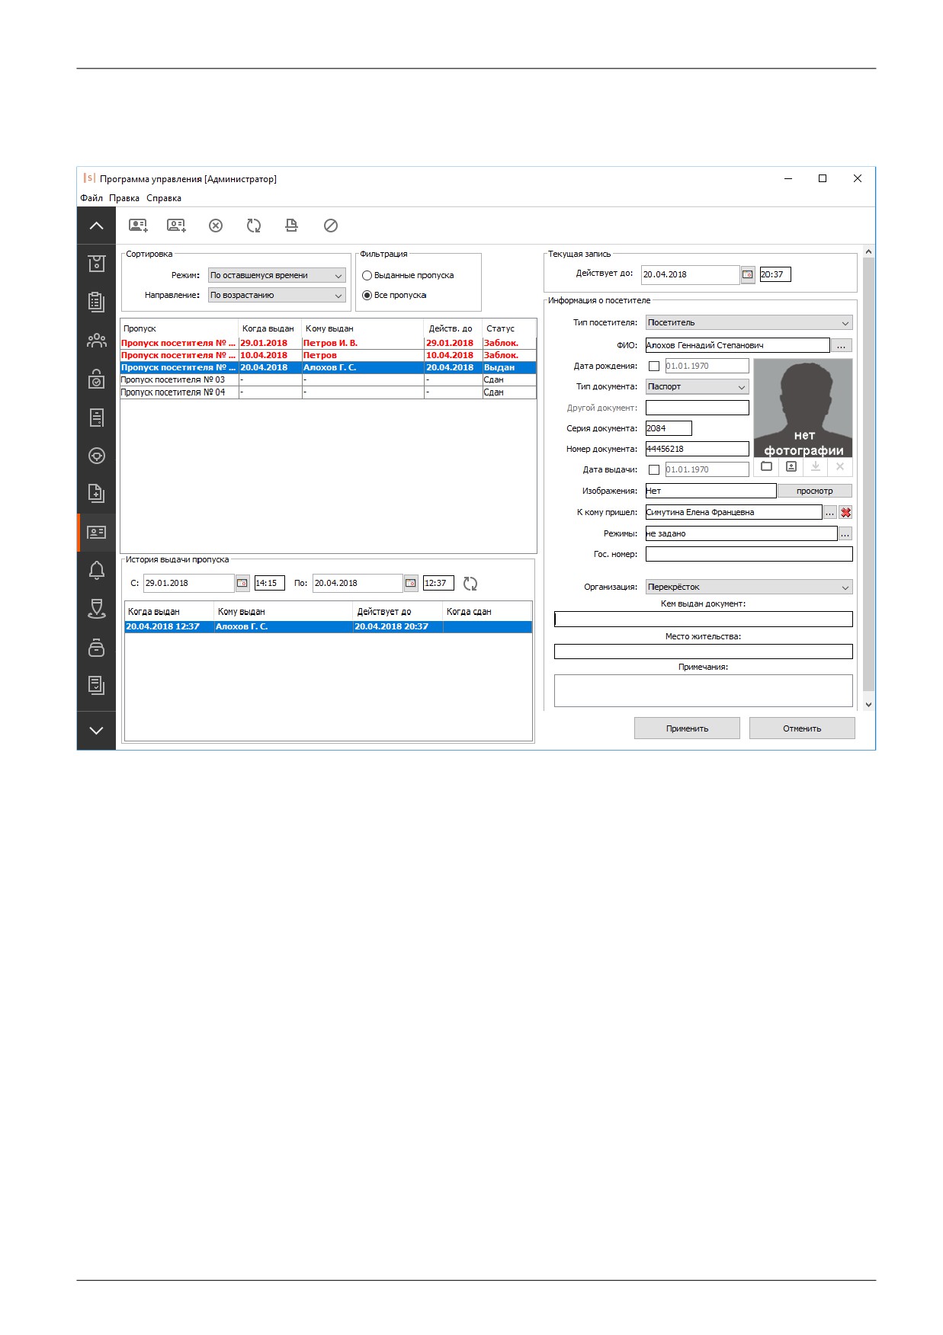Collapse sidebar with the up chevron

click(x=96, y=226)
